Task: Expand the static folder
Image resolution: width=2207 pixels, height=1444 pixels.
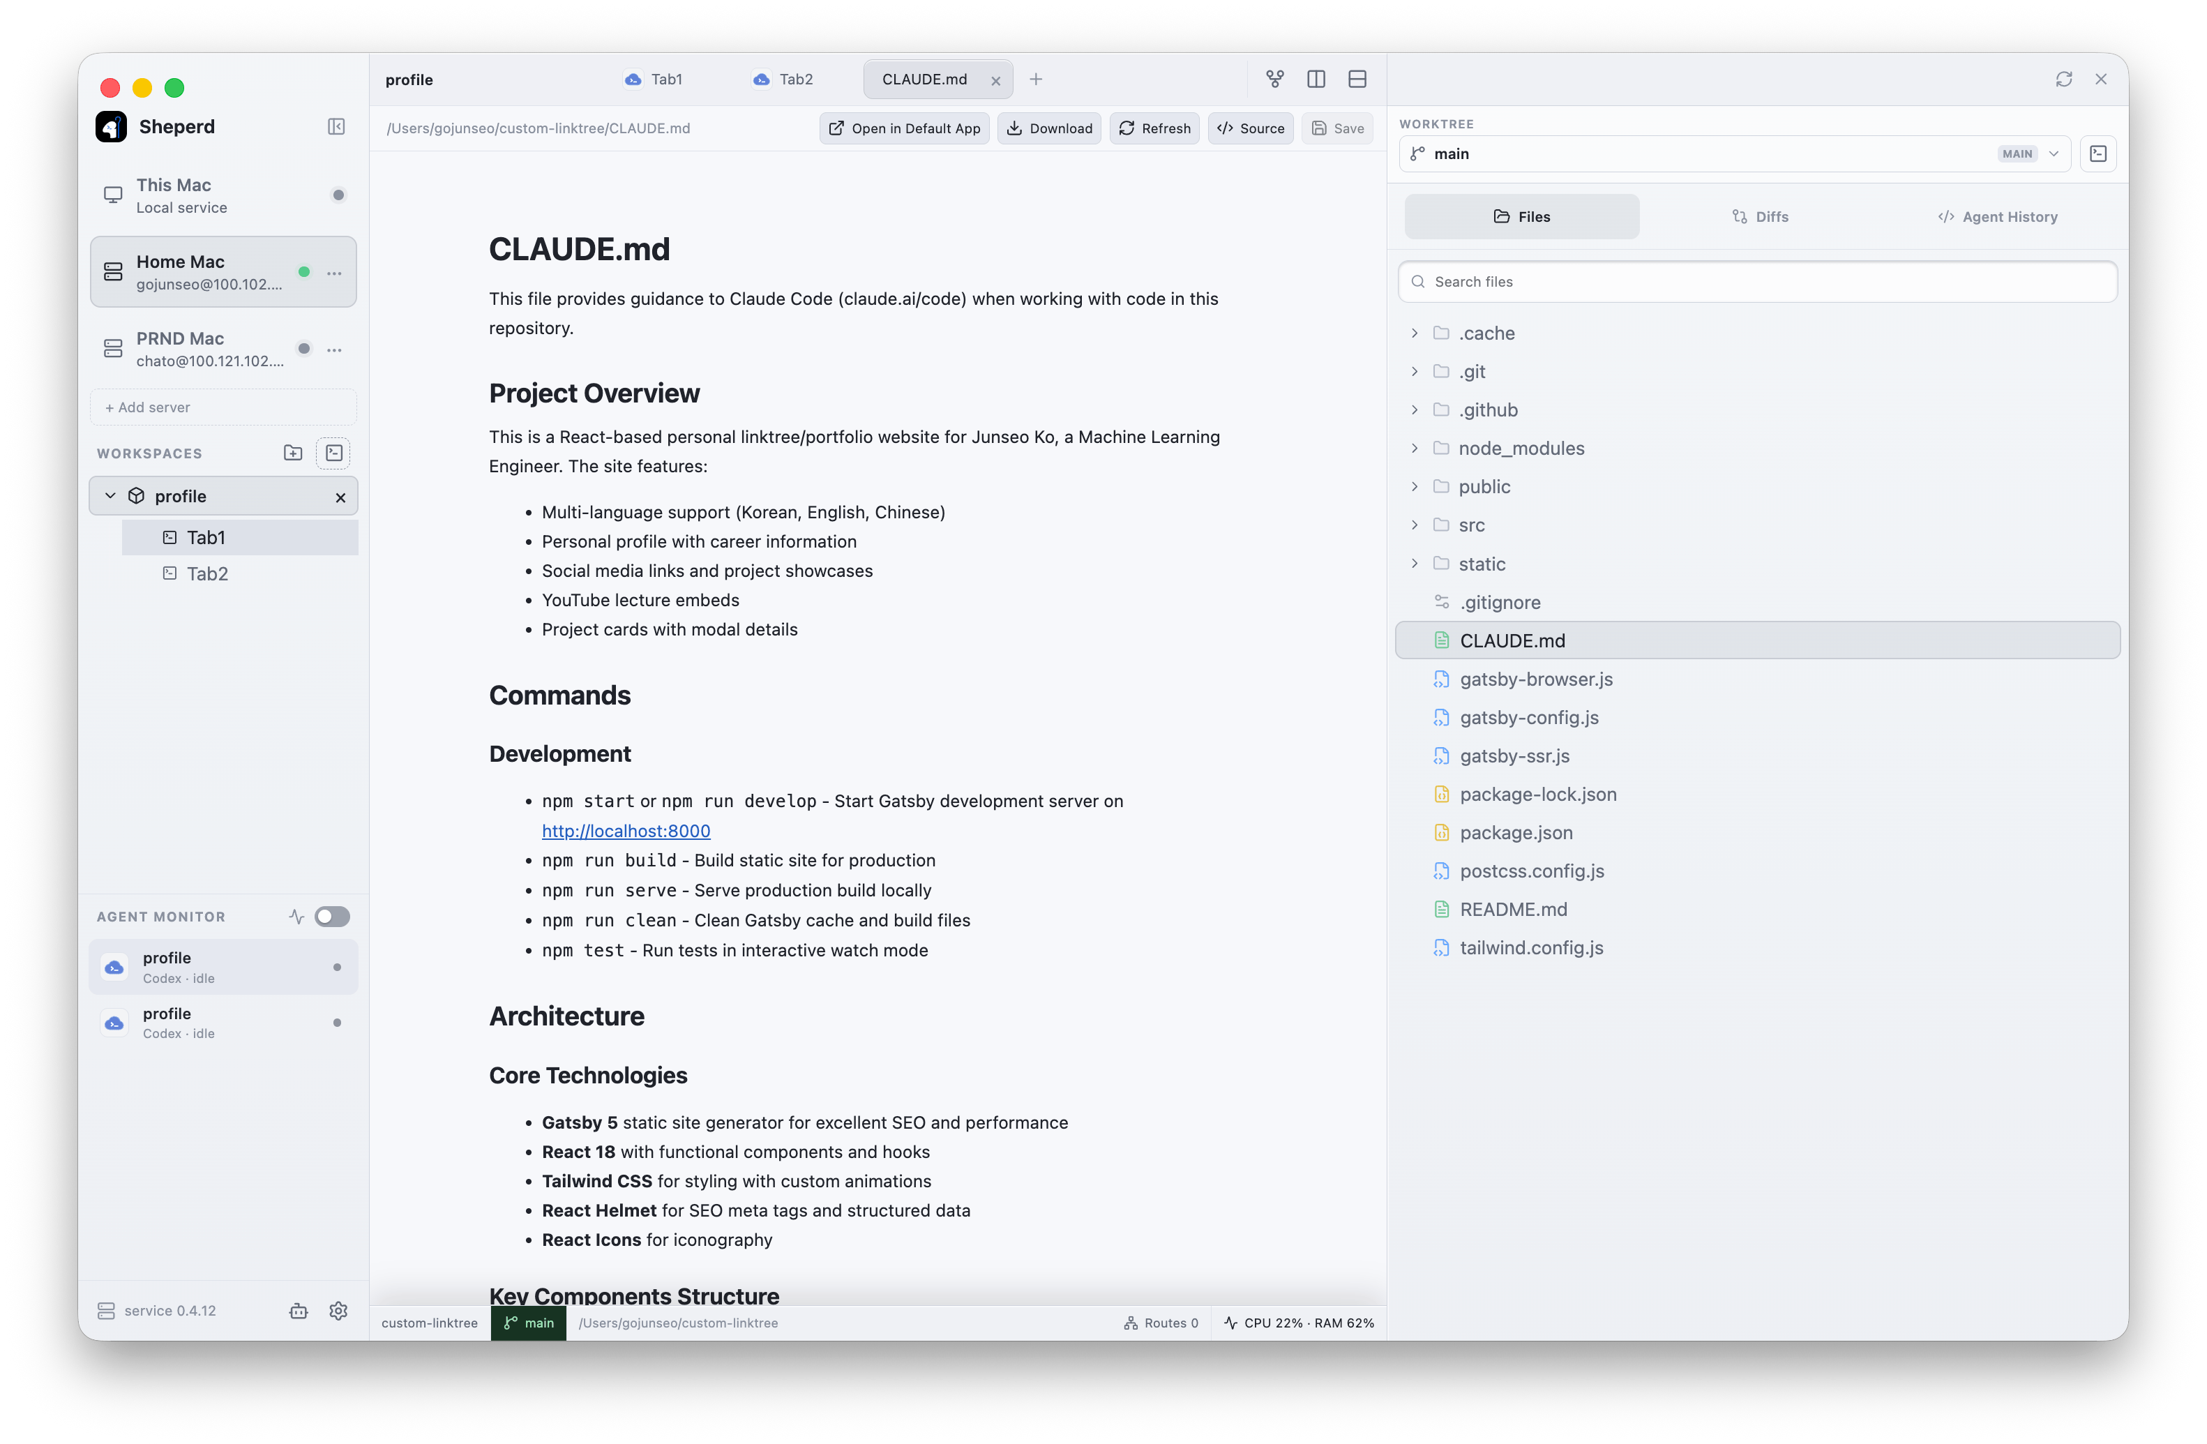Action: click(1414, 564)
